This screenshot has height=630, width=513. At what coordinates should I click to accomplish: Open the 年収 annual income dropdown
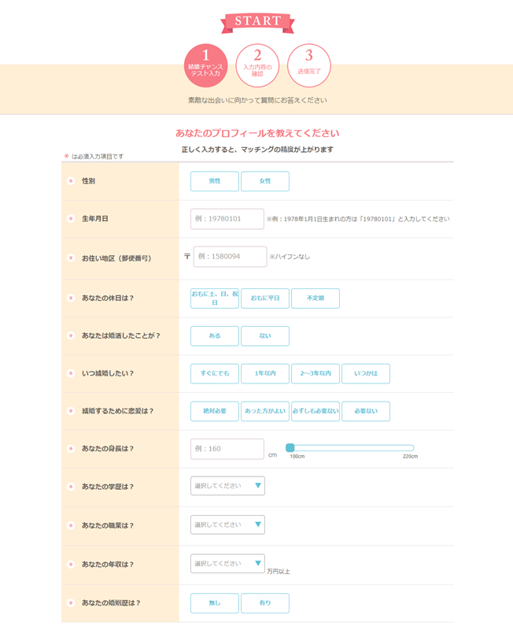pos(227,564)
